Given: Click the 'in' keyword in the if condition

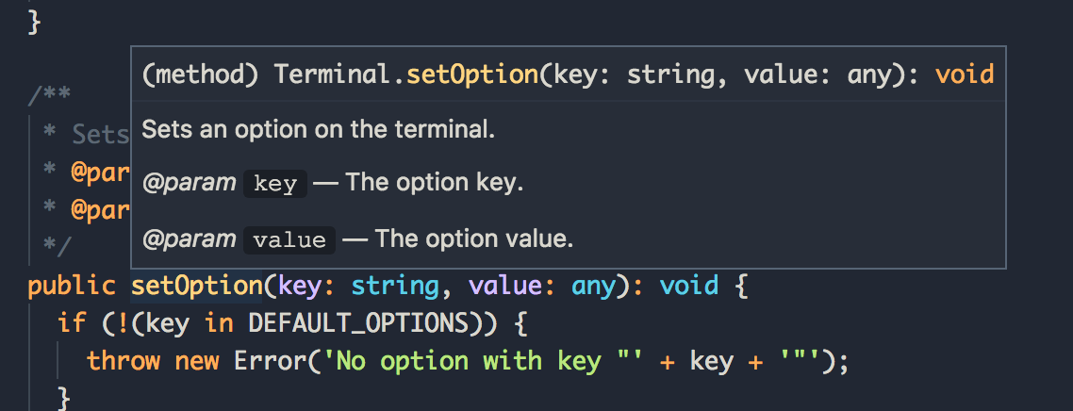Looking at the screenshot, I should coord(219,322).
